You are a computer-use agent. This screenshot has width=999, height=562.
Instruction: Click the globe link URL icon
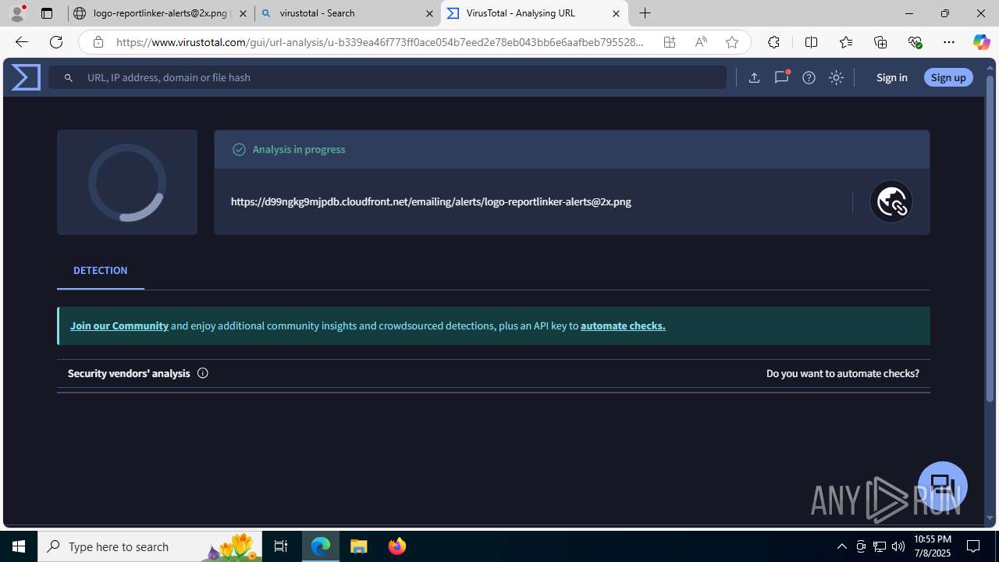pyautogui.click(x=891, y=201)
